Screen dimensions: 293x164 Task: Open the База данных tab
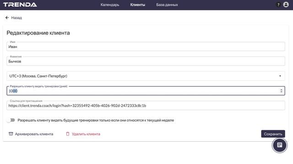167,5
